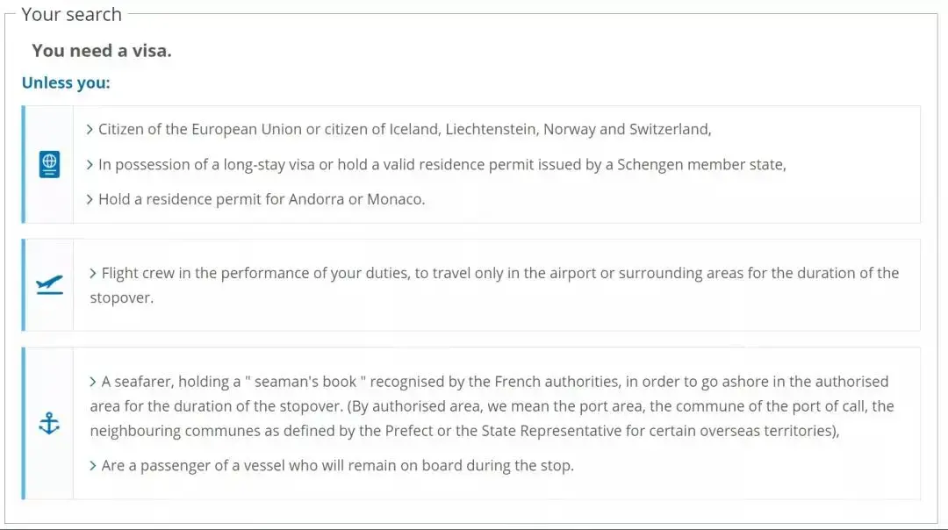Viewport: 948px width, 530px height.
Task: Click the airplane takeoff icon
Action: pos(49,284)
